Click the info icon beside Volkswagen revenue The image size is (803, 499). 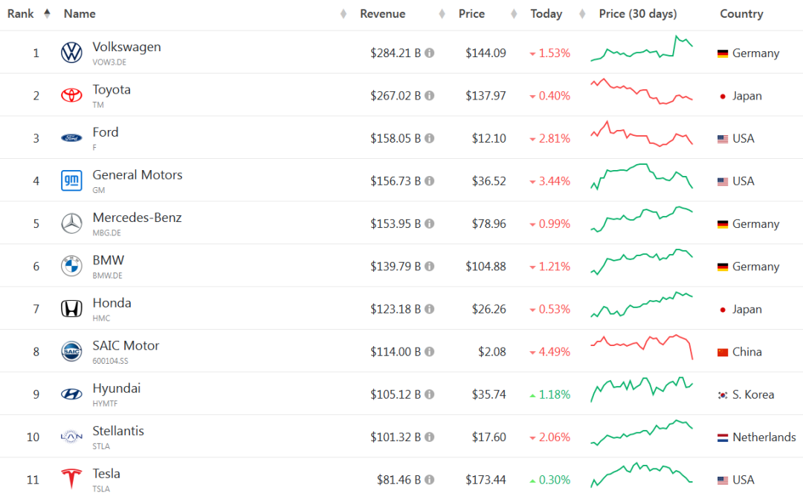pos(430,53)
